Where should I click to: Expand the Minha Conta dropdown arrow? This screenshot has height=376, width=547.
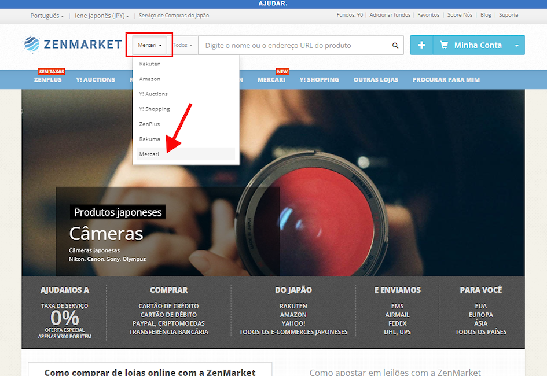pyautogui.click(x=517, y=45)
